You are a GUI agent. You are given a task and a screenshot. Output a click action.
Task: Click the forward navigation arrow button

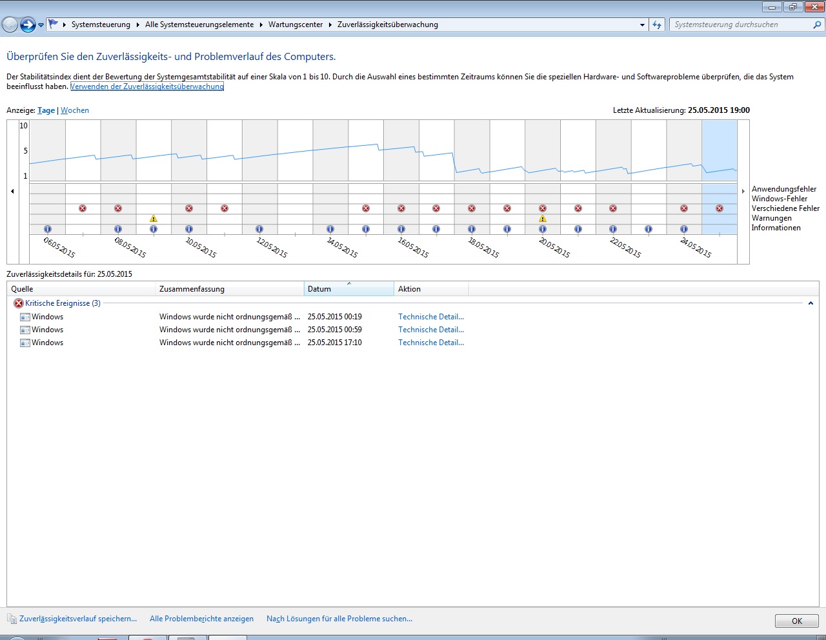pos(28,25)
